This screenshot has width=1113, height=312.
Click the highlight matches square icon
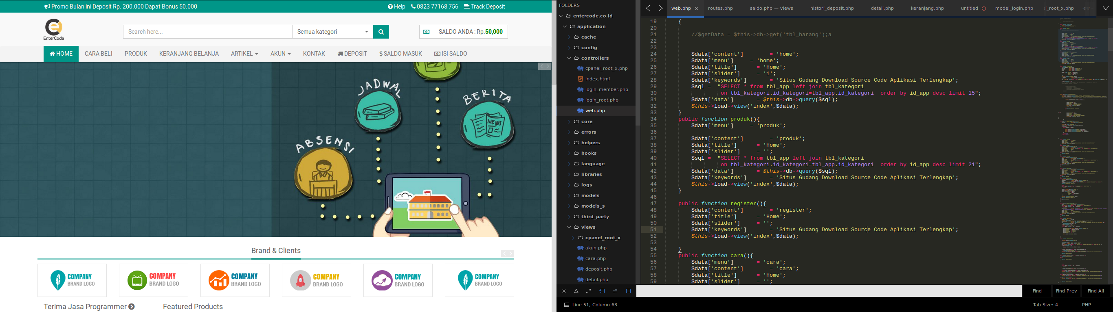628,291
